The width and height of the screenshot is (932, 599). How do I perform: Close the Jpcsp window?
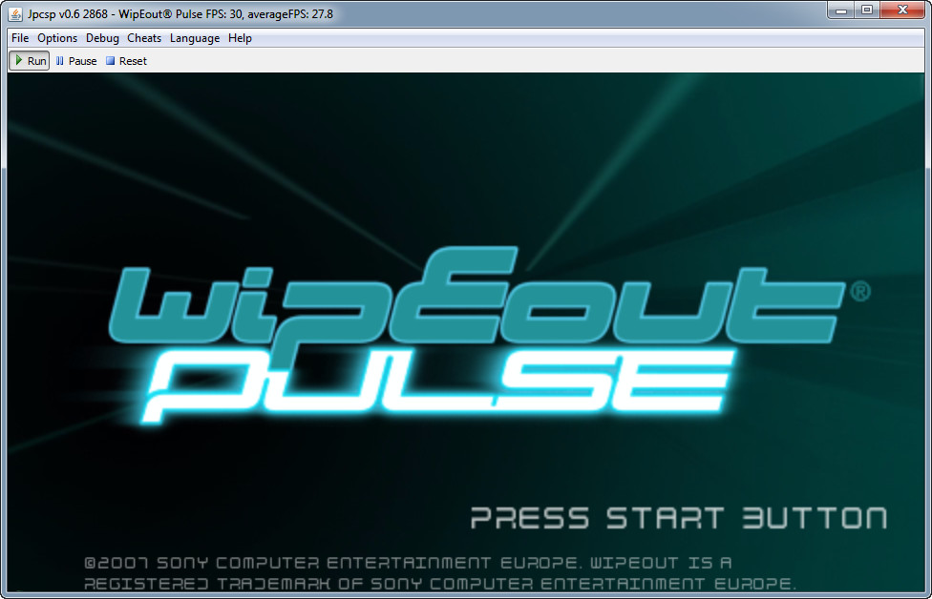pos(902,10)
